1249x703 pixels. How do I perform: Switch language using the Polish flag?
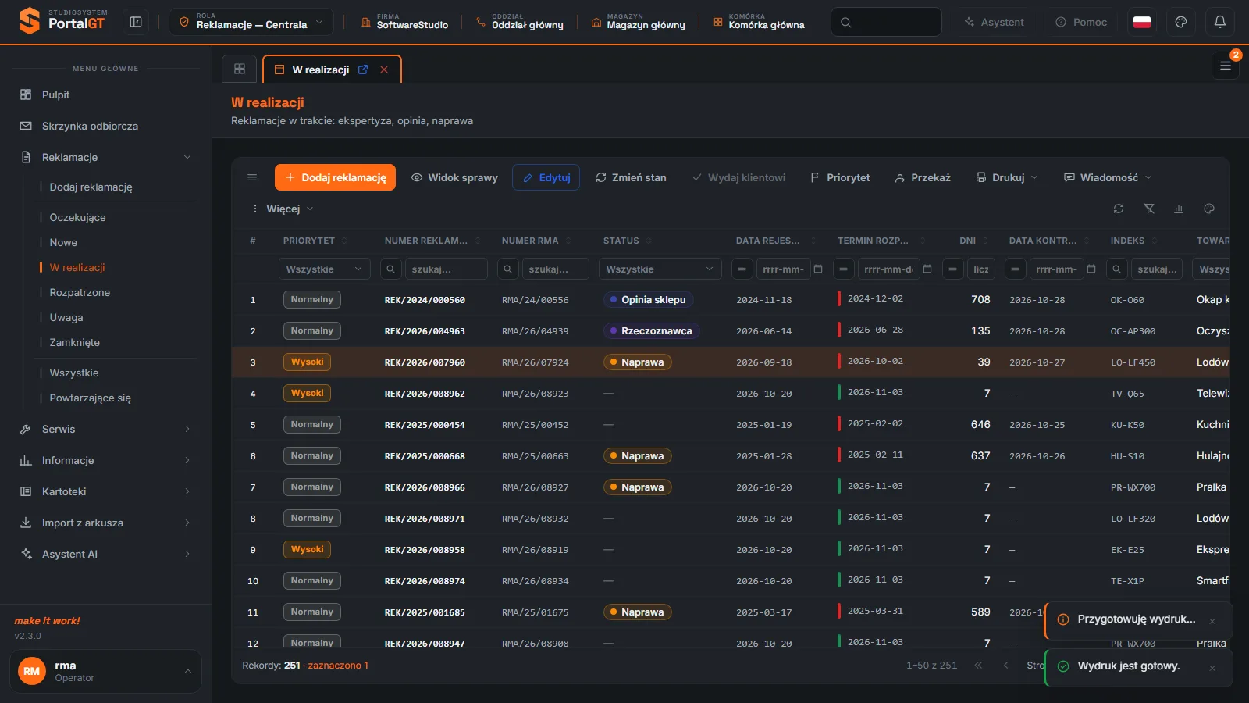pyautogui.click(x=1142, y=22)
